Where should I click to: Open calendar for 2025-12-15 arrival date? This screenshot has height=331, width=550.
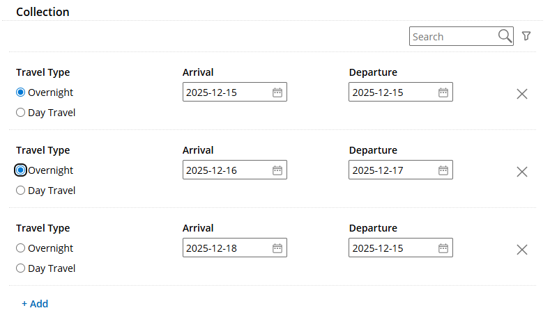pos(277,92)
